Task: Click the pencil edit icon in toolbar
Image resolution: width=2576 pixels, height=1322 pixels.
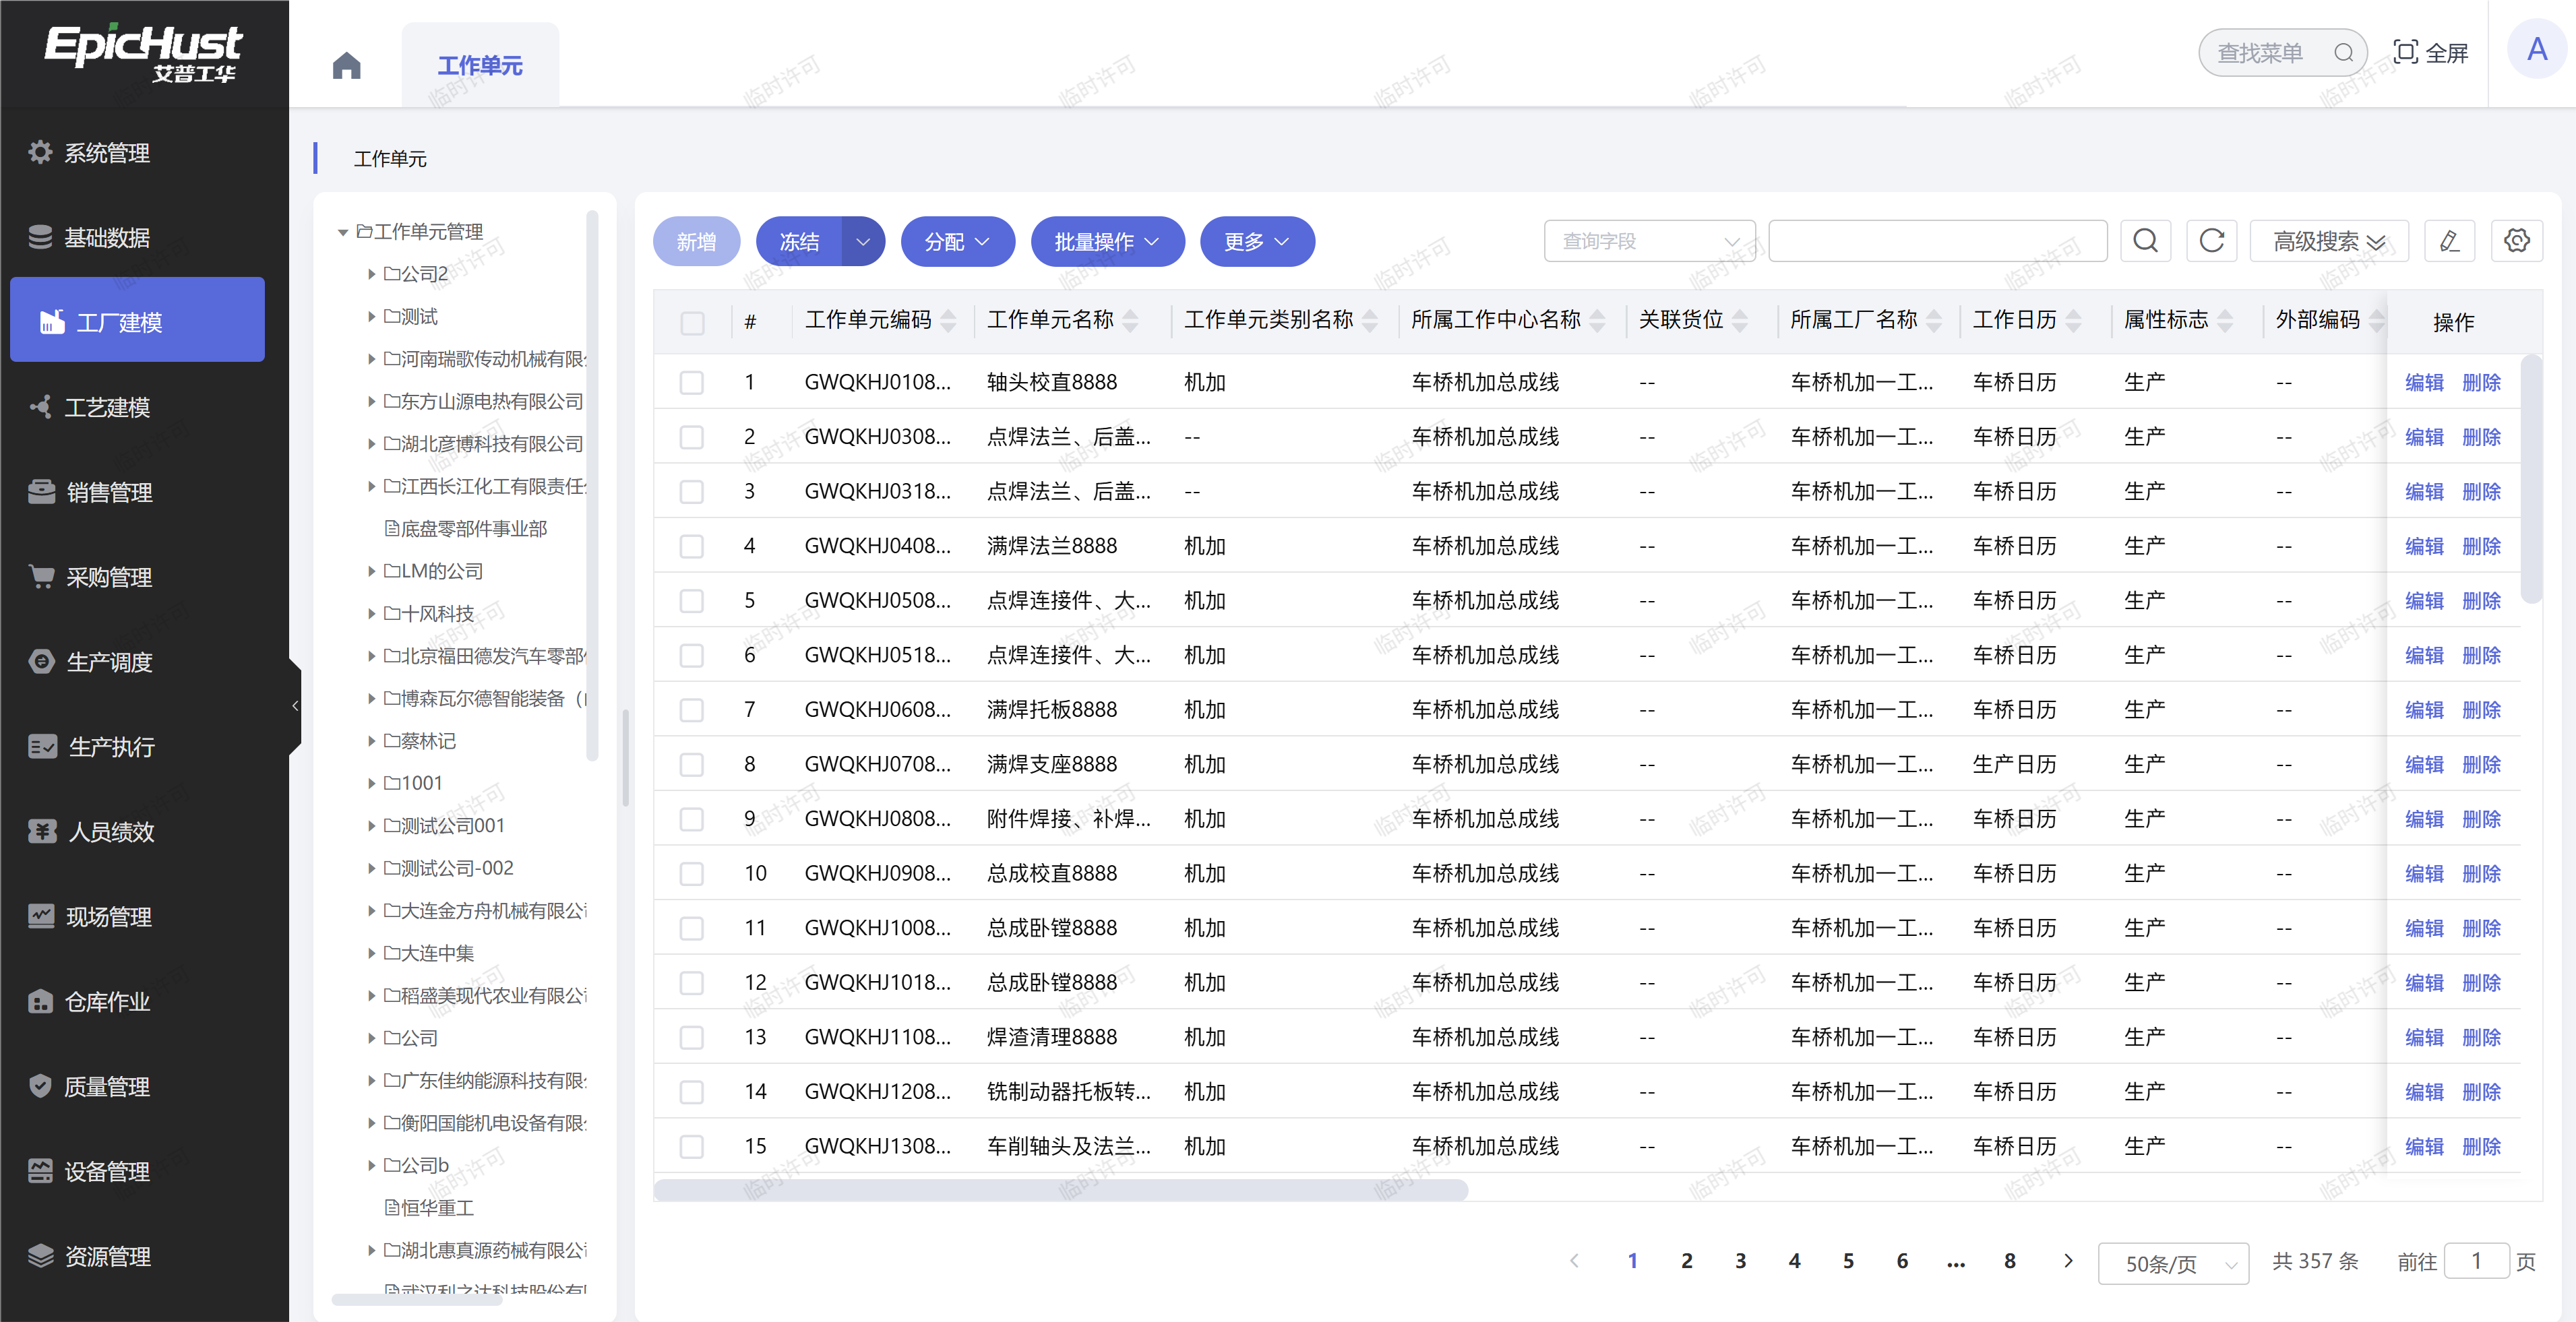Action: (2449, 241)
